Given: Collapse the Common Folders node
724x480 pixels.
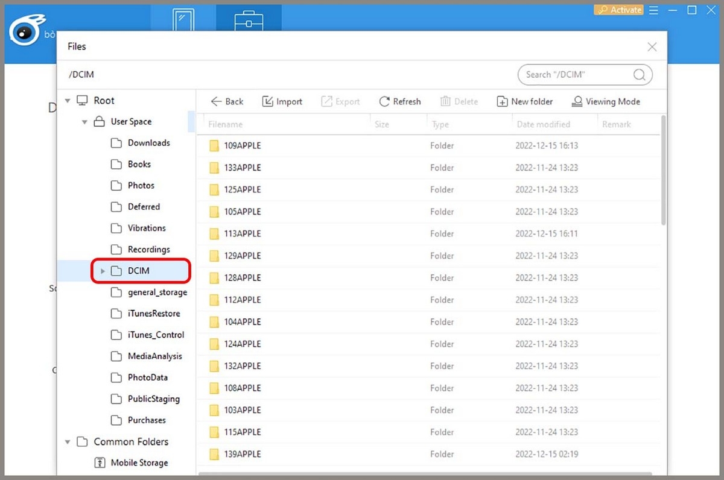Looking at the screenshot, I should coord(68,442).
